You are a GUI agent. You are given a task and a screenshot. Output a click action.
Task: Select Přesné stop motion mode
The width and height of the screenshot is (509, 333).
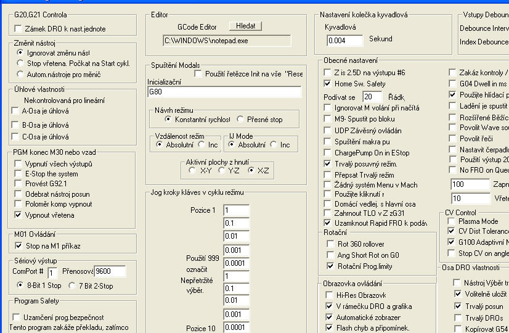(x=242, y=119)
